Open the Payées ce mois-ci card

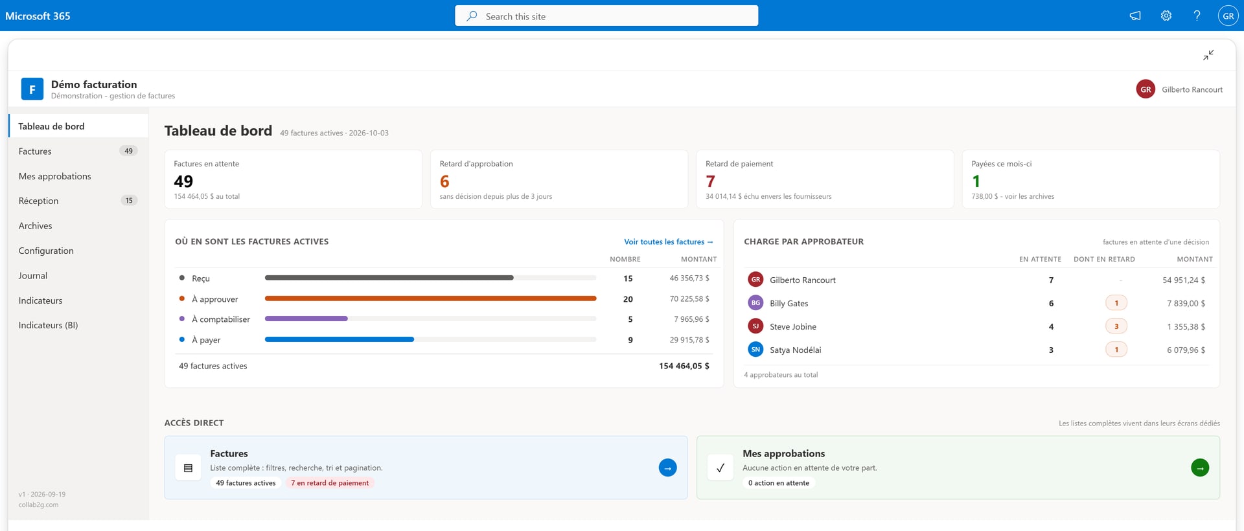tap(1091, 179)
